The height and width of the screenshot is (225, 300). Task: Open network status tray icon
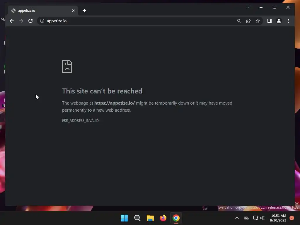pyautogui.click(x=255, y=218)
